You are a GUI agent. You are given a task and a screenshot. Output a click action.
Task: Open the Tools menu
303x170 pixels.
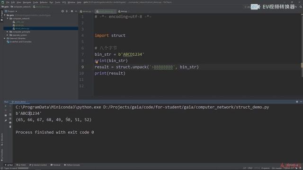click(x=58, y=2)
